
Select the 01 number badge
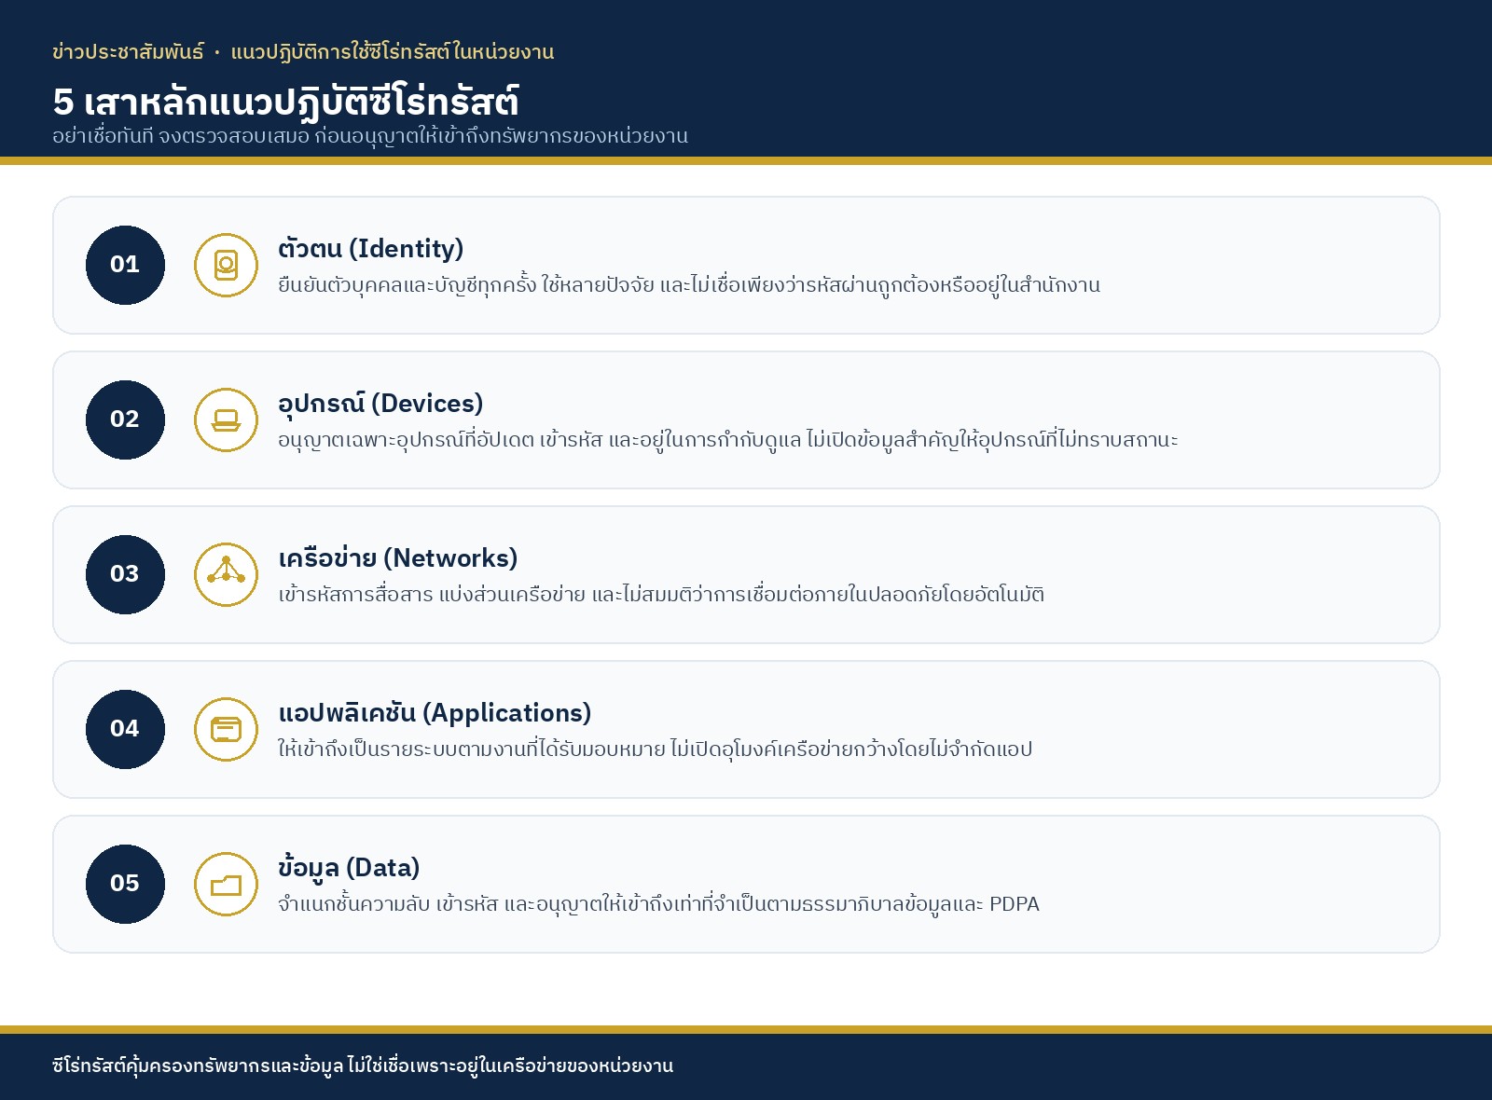pos(125,265)
